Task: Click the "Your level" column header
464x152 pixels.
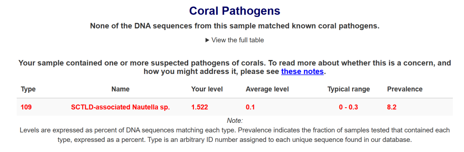Action: pos(207,89)
